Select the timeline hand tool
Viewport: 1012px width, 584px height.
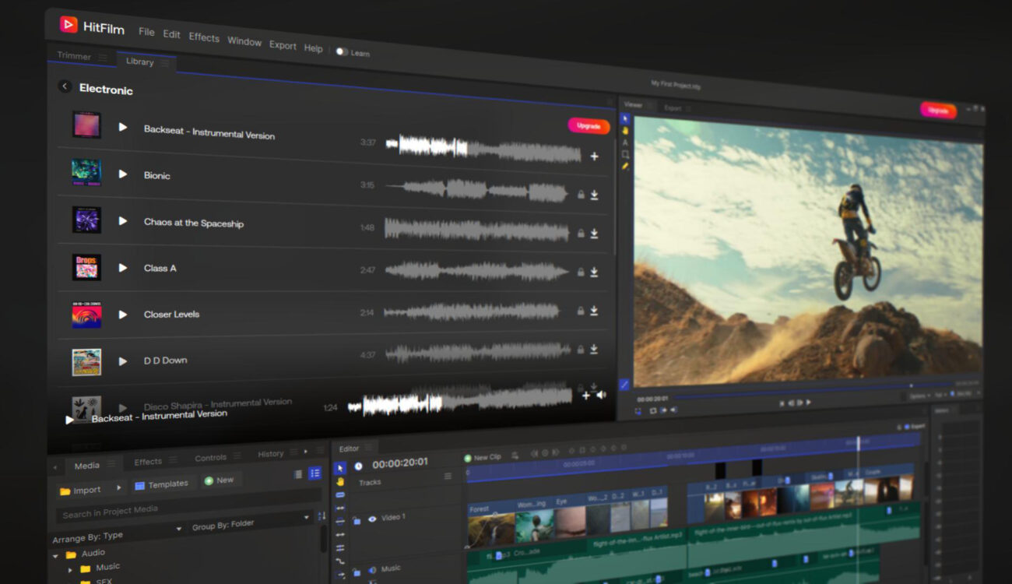(x=340, y=481)
